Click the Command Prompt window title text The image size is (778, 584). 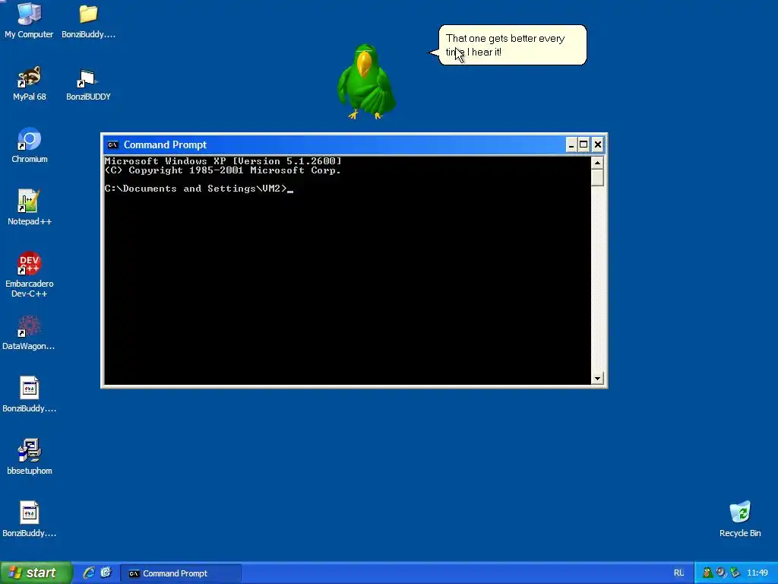pos(165,144)
